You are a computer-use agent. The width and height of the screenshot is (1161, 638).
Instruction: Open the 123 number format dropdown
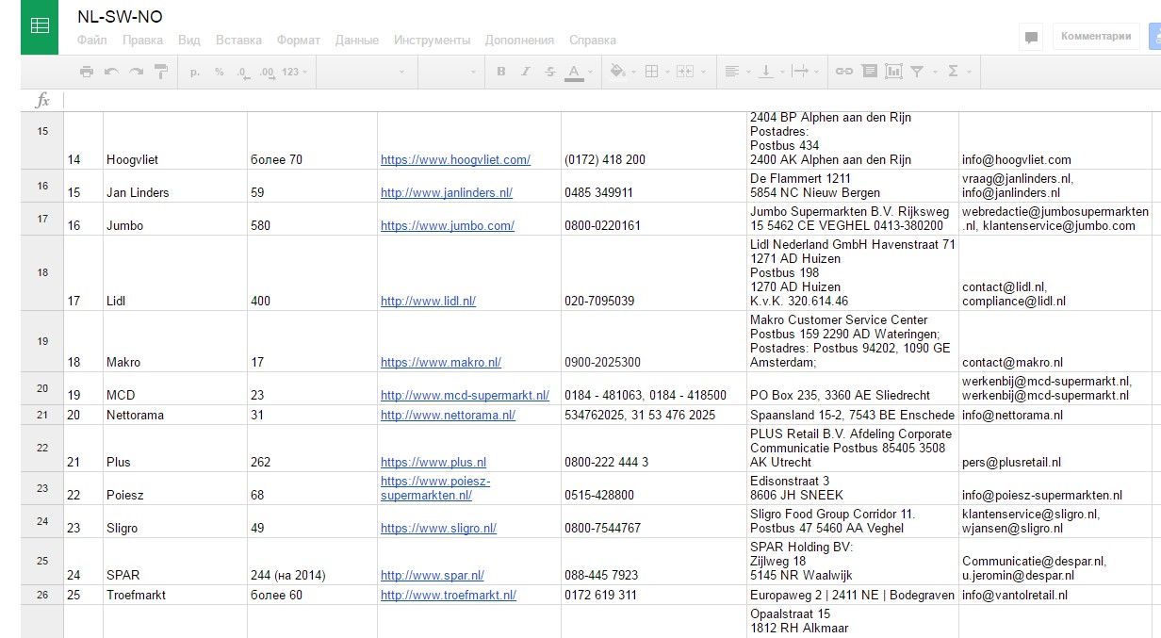point(294,72)
